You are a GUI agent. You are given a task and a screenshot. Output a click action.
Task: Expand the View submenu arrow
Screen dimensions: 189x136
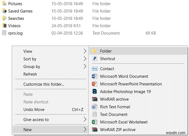(85, 51)
